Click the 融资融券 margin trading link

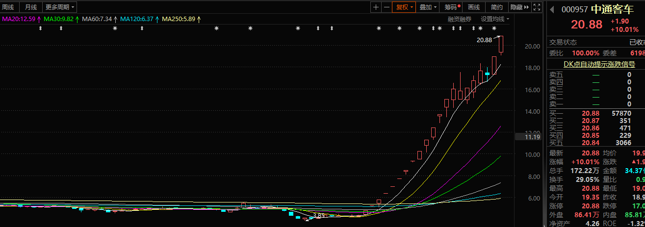click(459, 19)
